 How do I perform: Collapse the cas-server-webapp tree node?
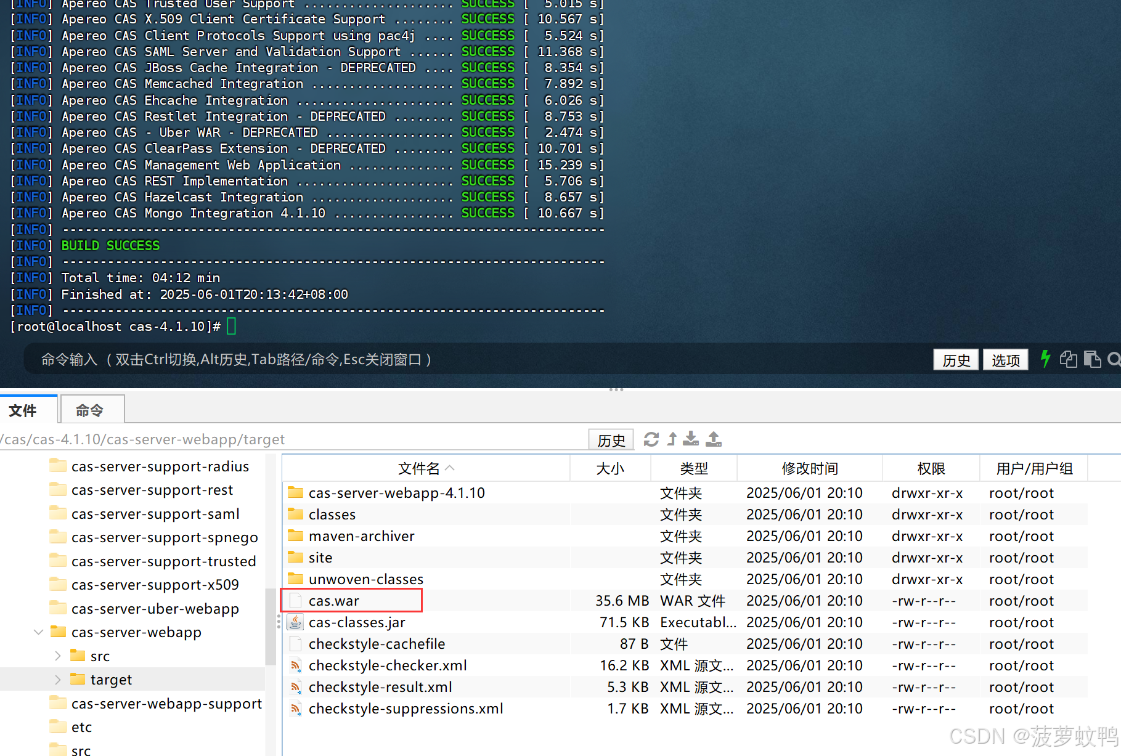(38, 632)
